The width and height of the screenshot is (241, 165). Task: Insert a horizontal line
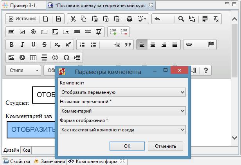point(44,57)
